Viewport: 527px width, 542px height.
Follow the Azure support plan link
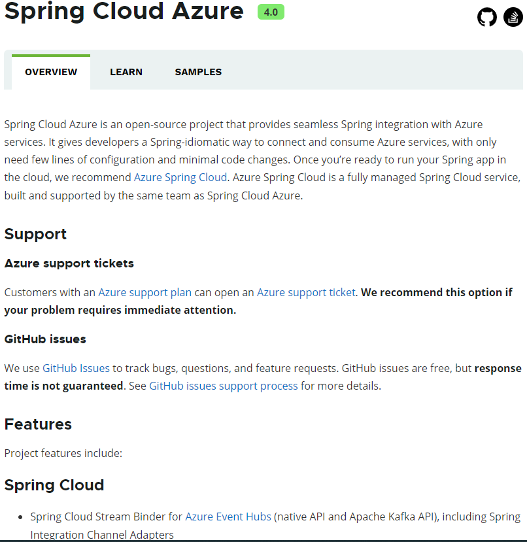pyautogui.click(x=145, y=292)
